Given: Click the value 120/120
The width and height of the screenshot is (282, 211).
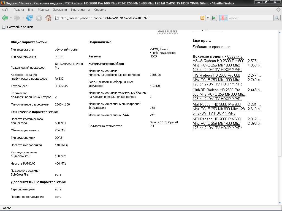Looking at the screenshot, I should pos(155,75).
